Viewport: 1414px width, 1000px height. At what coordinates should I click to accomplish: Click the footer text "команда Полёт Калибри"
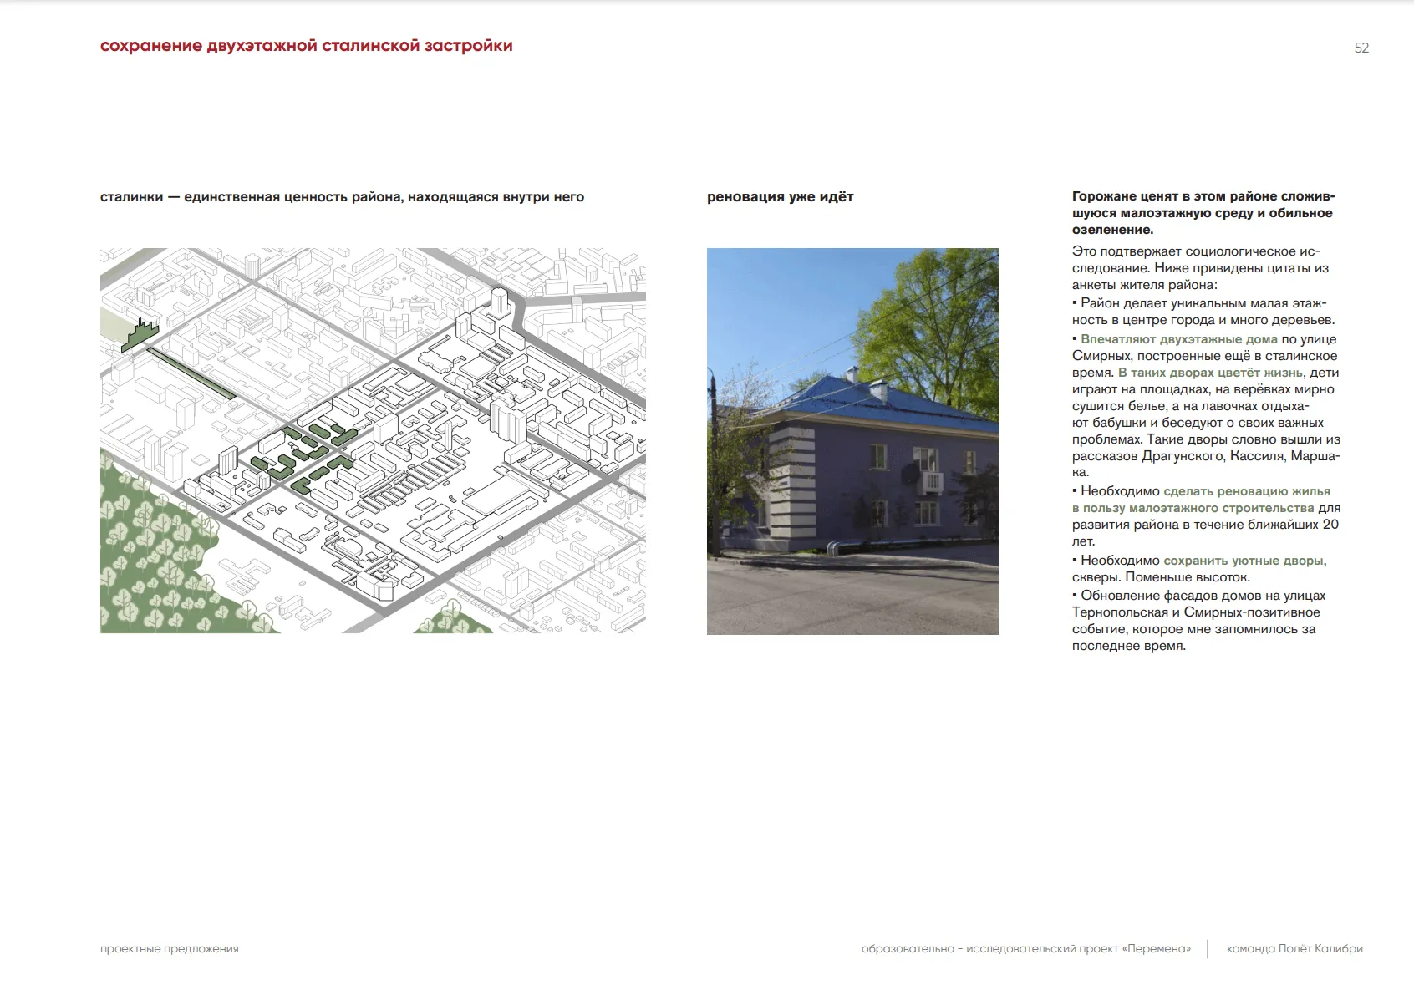pos(1294,949)
